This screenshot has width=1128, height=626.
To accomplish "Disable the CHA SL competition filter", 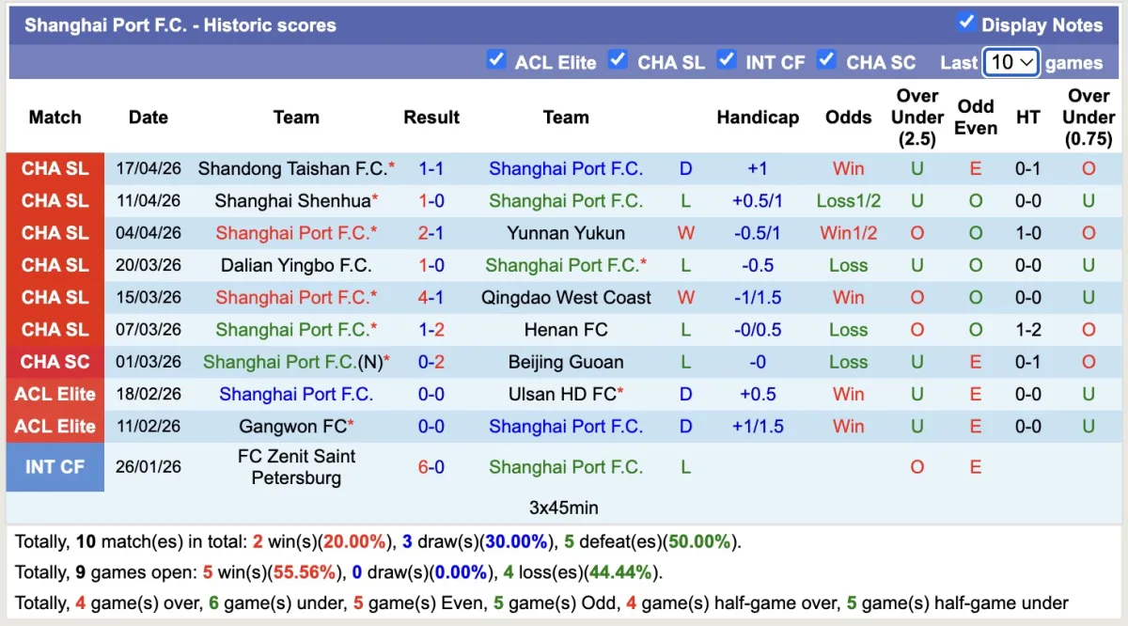I will pos(618,60).
